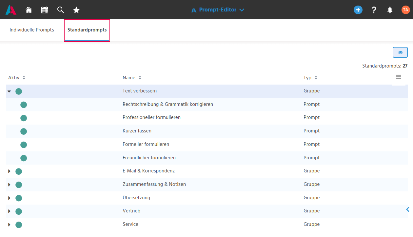
Task: Click the application logo in top bar
Action: pyautogui.click(x=11, y=10)
